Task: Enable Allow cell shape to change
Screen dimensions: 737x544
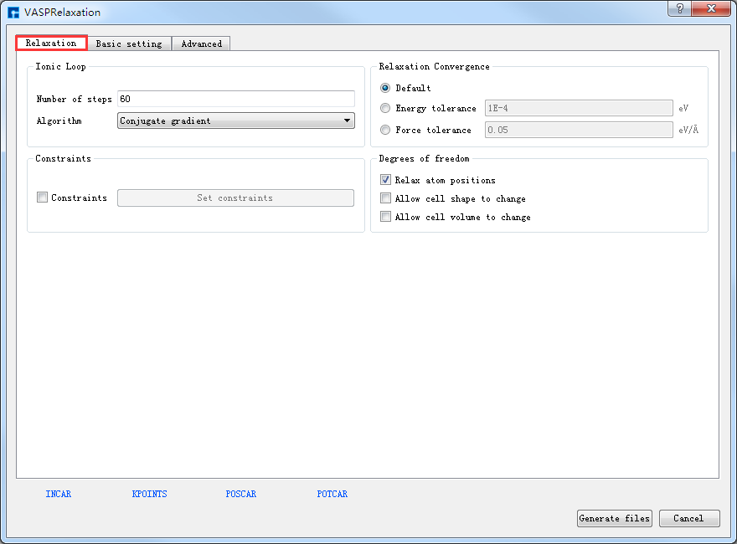Action: pyautogui.click(x=386, y=198)
